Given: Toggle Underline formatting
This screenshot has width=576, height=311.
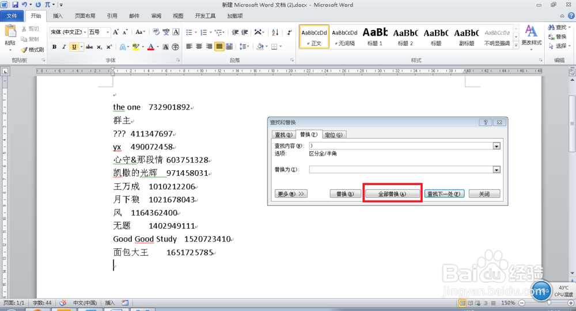Looking at the screenshot, I should pyautogui.click(x=74, y=47).
